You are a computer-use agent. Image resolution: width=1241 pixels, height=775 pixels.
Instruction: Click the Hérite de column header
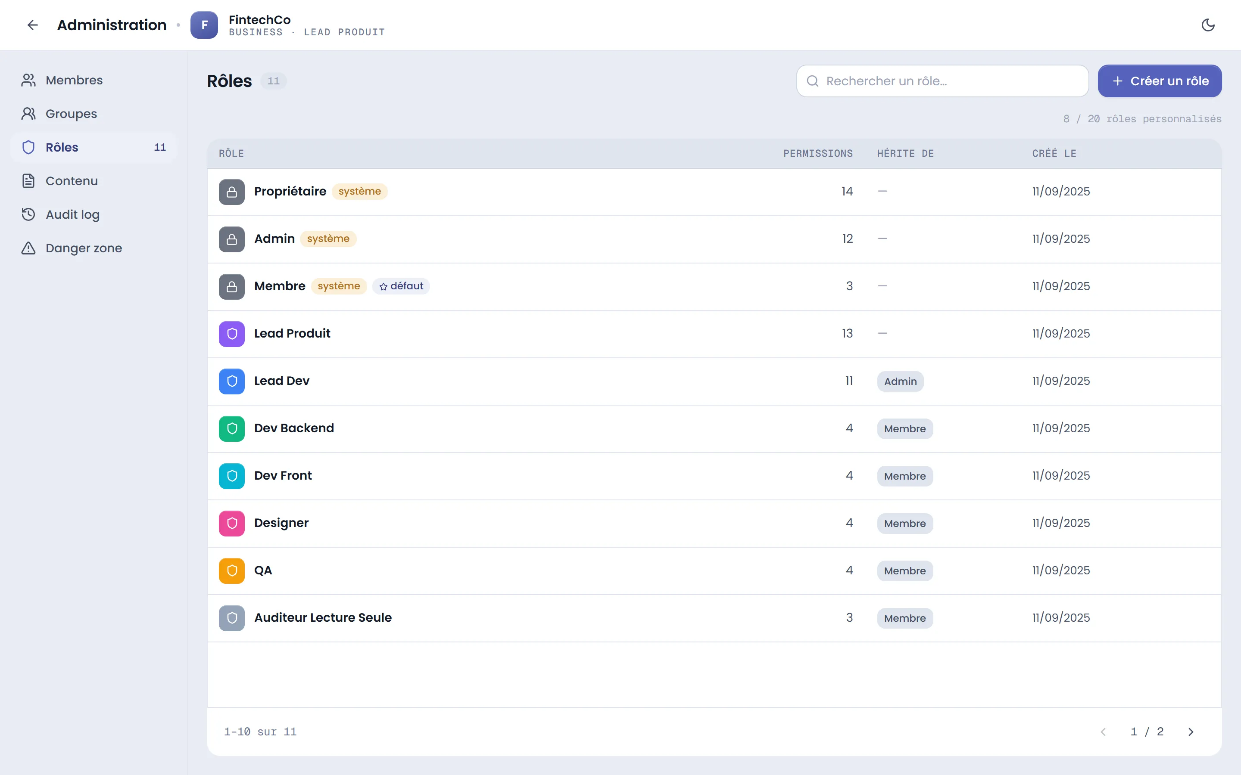[905, 153]
